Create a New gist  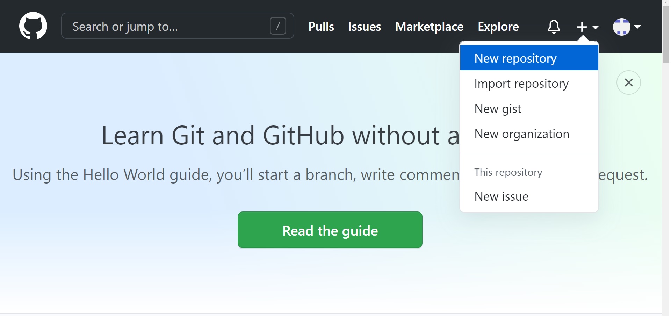click(497, 108)
